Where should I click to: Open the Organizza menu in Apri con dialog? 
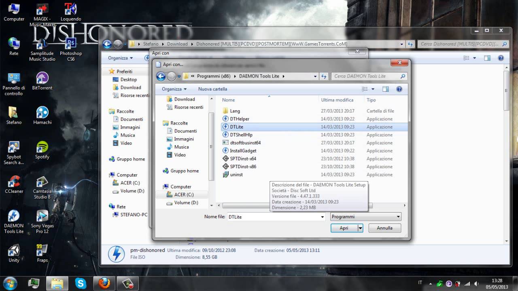pos(174,89)
